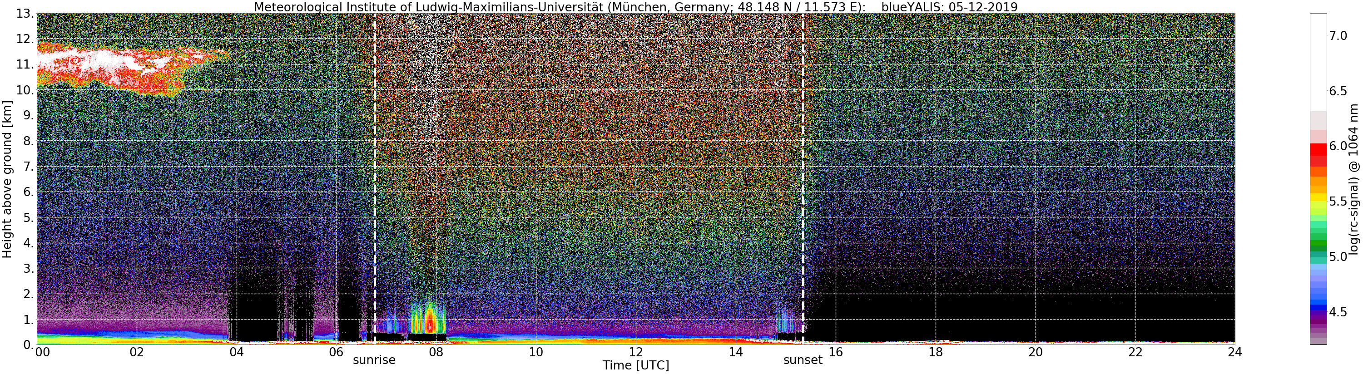Screen dimensions: 1363x374
Task: Click the '3.' height tick label
Action: (x=29, y=268)
